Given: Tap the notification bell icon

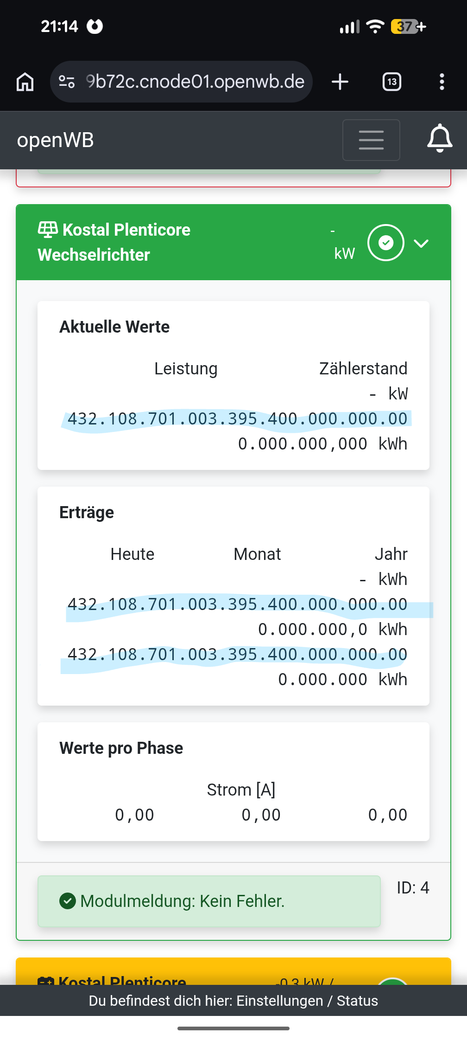Looking at the screenshot, I should pos(439,139).
